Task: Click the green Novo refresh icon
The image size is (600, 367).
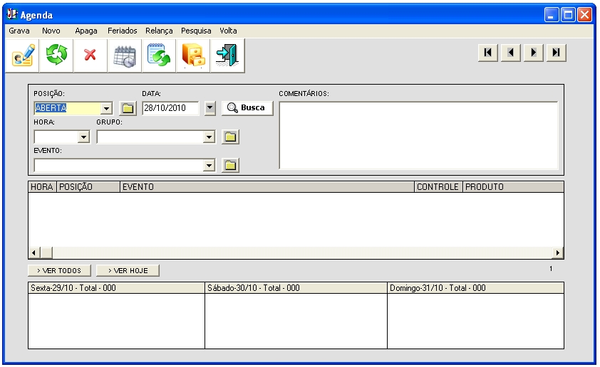Action: coord(56,55)
